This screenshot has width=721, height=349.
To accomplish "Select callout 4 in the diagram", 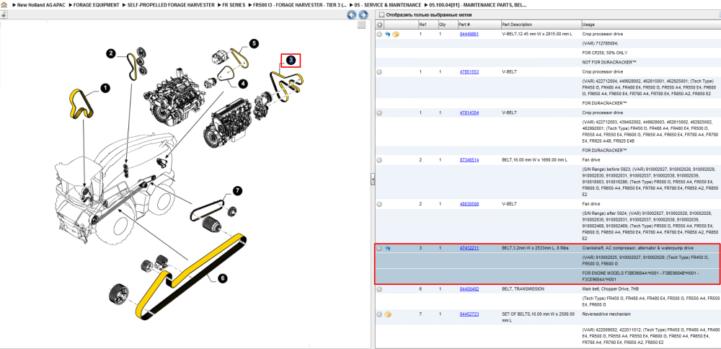I will pyautogui.click(x=243, y=84).
